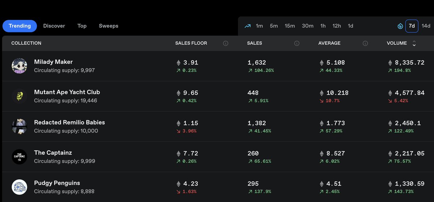Screen dimensions: 434x202
Task: Click Circulating supply: 8,888 text
Action: tap(64, 192)
